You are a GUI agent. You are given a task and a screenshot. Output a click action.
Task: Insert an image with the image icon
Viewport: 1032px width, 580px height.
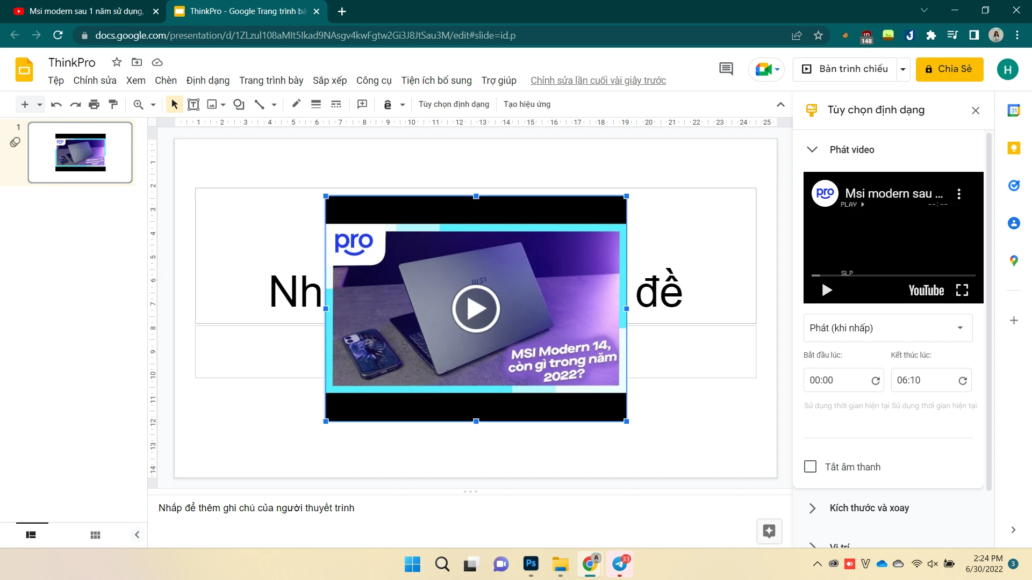coord(212,104)
